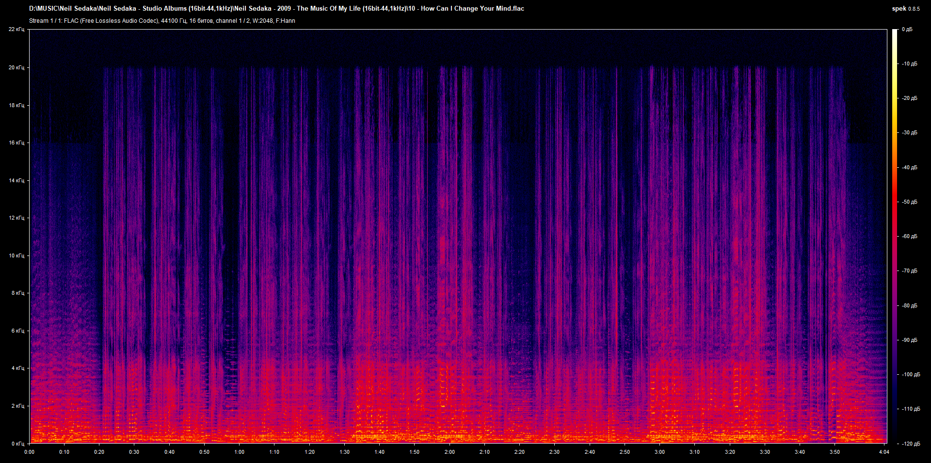This screenshot has height=463, width=931.
Task: Click the '20 кГц' frequency axis label
Action: pyautogui.click(x=16, y=67)
